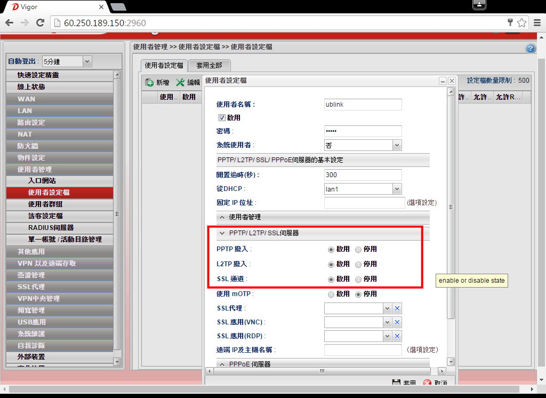Click the 使用者名稱 input field
Image resolution: width=546 pixels, height=398 pixels.
tap(363, 105)
